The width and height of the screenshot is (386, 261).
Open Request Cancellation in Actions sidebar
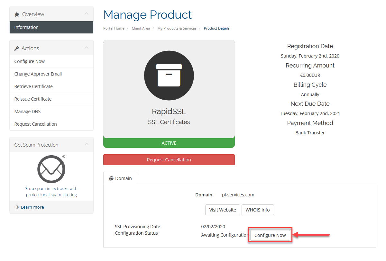click(x=51, y=124)
